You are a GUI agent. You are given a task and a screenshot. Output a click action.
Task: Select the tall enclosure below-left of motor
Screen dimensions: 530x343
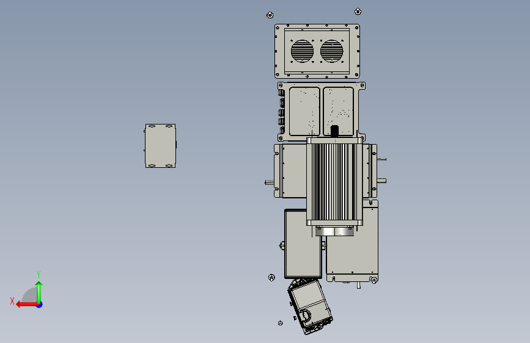tap(303, 244)
